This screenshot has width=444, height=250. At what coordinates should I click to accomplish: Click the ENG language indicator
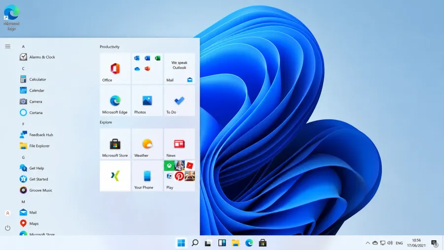[x=399, y=243]
